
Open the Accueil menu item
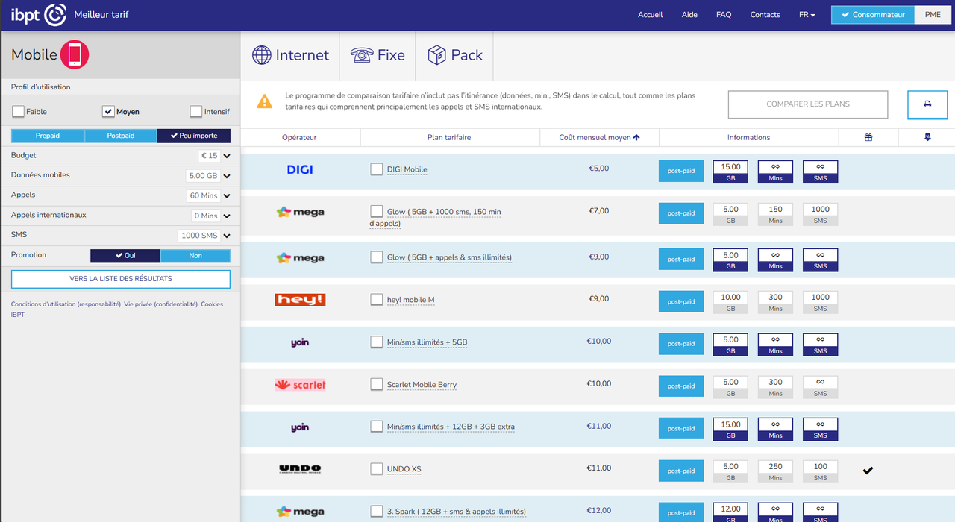(x=651, y=15)
